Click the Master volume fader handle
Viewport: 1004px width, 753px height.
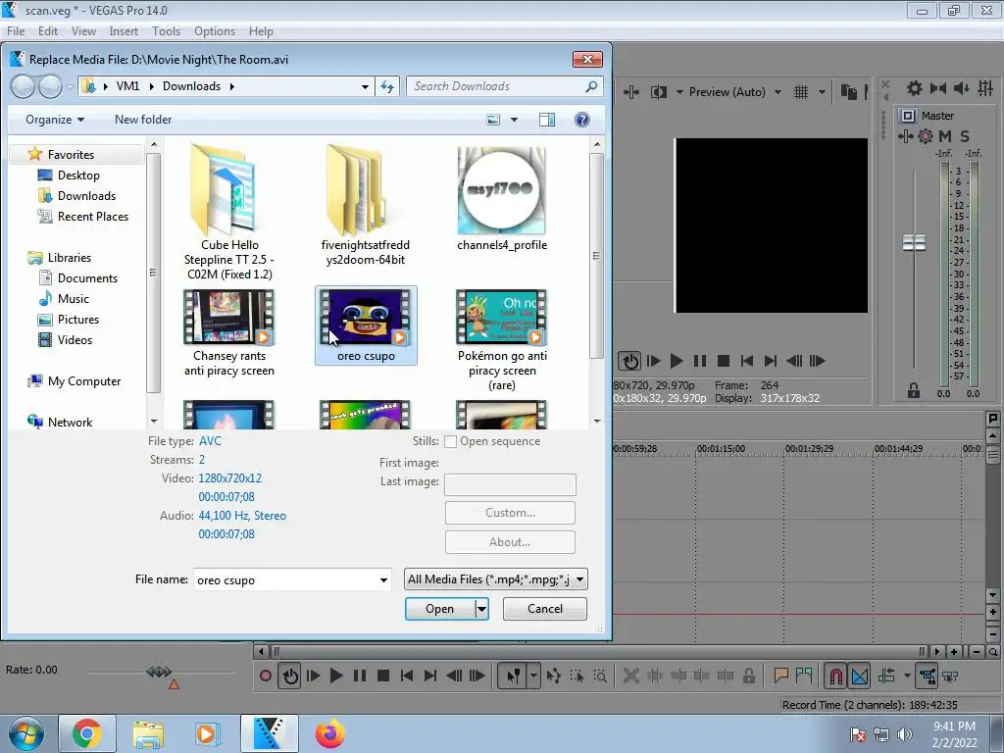(914, 243)
